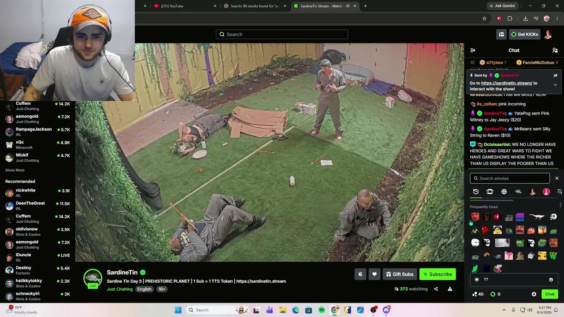Open a new browser tab
564x317 pixels.
pyautogui.click(x=365, y=6)
